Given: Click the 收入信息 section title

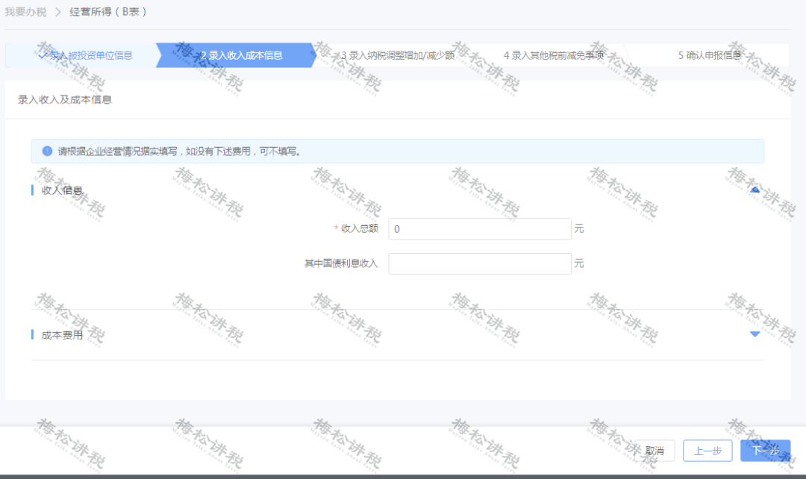Looking at the screenshot, I should tap(62, 190).
